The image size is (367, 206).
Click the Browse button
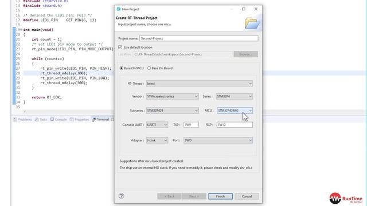coord(246,54)
